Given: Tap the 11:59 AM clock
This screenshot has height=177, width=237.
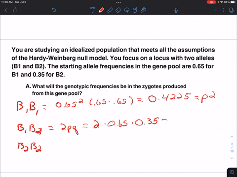Looking at the screenshot, I should coord(7,2).
